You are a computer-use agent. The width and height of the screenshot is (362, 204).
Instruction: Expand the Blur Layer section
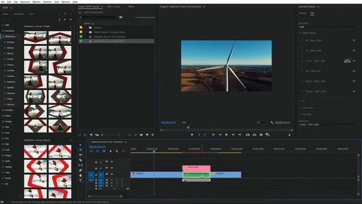pos(300,114)
